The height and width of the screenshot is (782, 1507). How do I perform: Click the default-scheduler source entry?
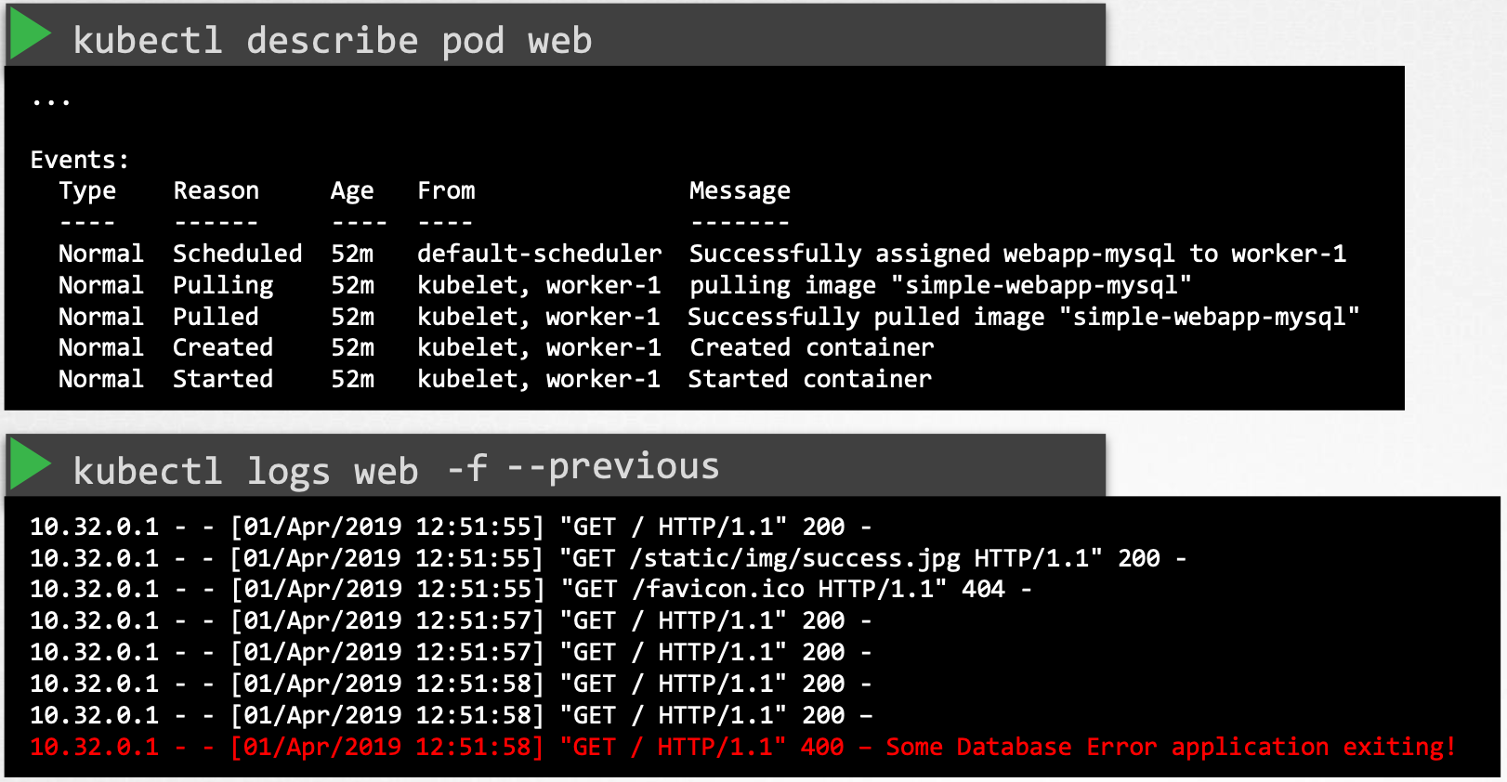[x=539, y=253]
